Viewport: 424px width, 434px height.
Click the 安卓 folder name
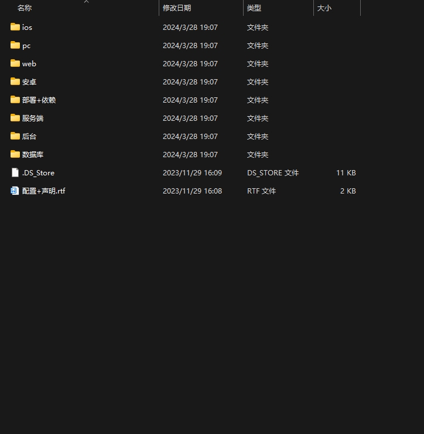pyautogui.click(x=29, y=82)
